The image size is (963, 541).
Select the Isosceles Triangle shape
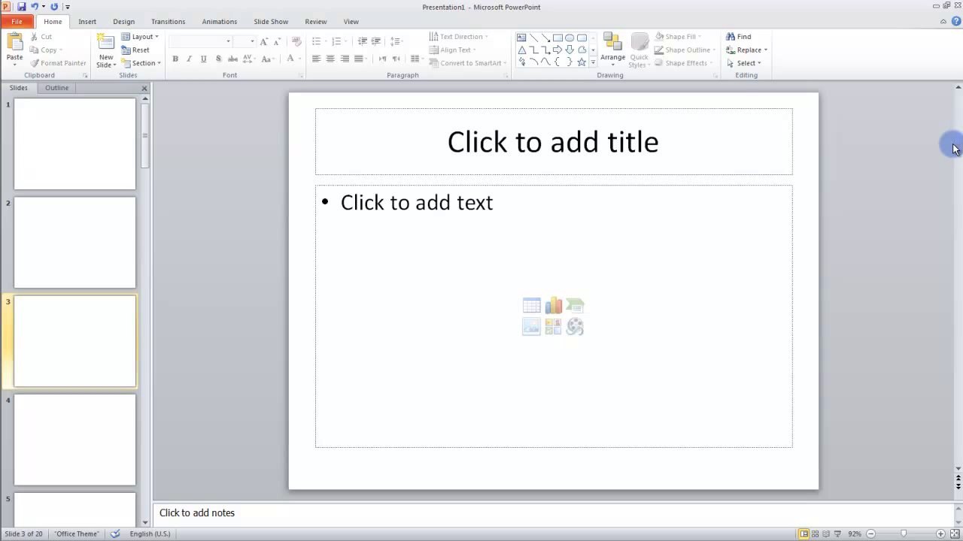point(521,50)
